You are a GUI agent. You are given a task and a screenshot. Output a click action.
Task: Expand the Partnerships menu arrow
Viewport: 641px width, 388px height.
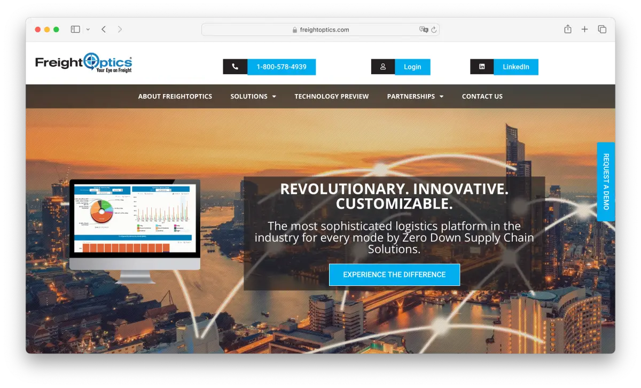(441, 97)
